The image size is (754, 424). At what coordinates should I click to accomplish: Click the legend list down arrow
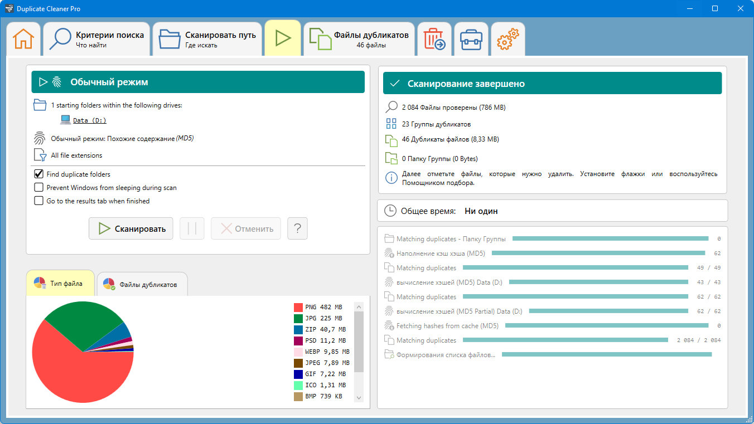coord(359,397)
